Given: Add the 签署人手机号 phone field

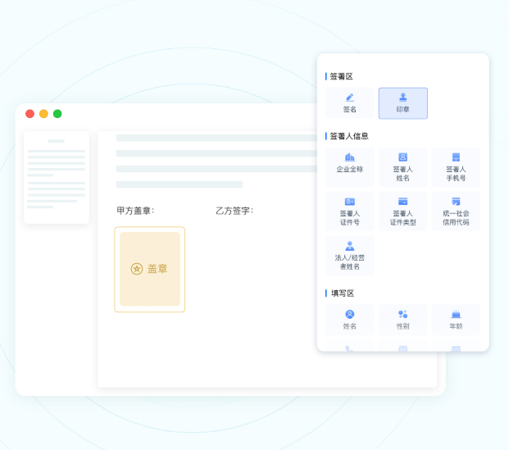Looking at the screenshot, I should pos(456,167).
